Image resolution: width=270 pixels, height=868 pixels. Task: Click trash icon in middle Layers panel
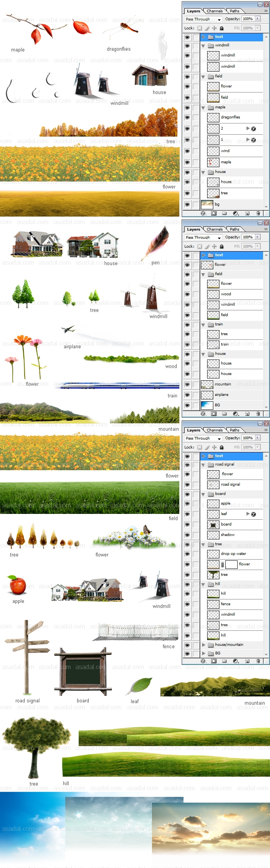258,414
